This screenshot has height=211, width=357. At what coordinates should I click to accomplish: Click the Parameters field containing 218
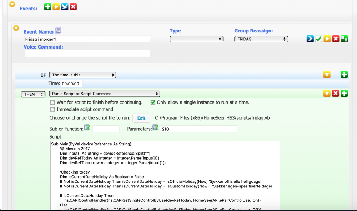pyautogui.click(x=198, y=129)
